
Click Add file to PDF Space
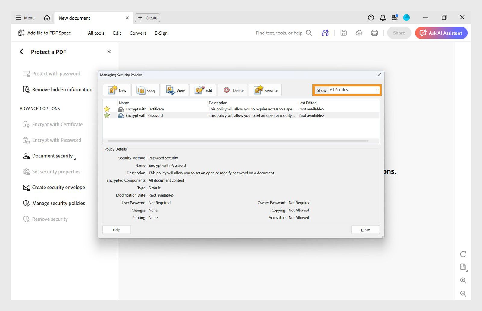coord(45,33)
